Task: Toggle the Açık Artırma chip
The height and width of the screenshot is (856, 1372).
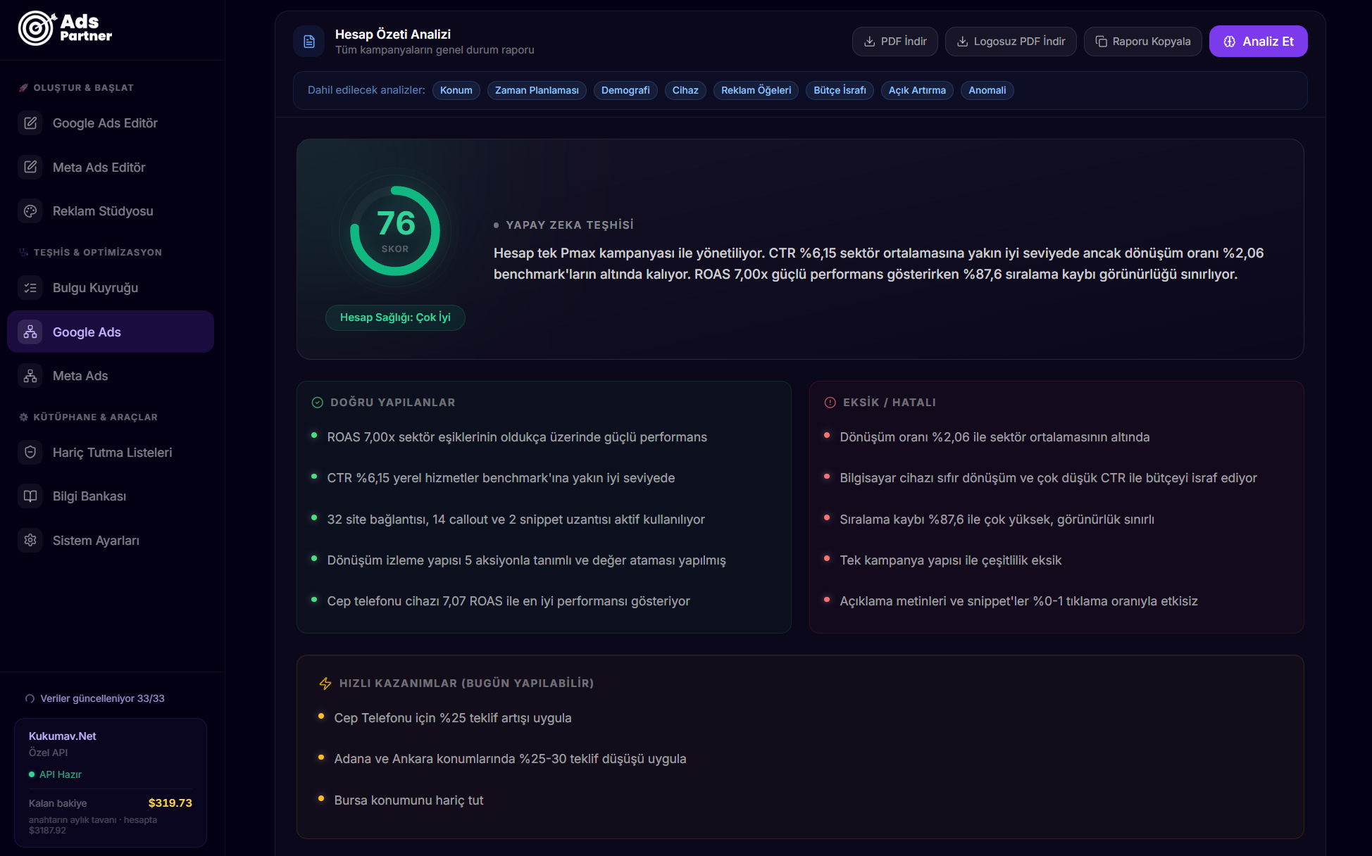Action: pos(917,90)
